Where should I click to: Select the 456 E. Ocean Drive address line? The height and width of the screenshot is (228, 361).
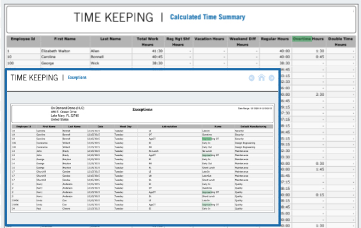(64, 112)
